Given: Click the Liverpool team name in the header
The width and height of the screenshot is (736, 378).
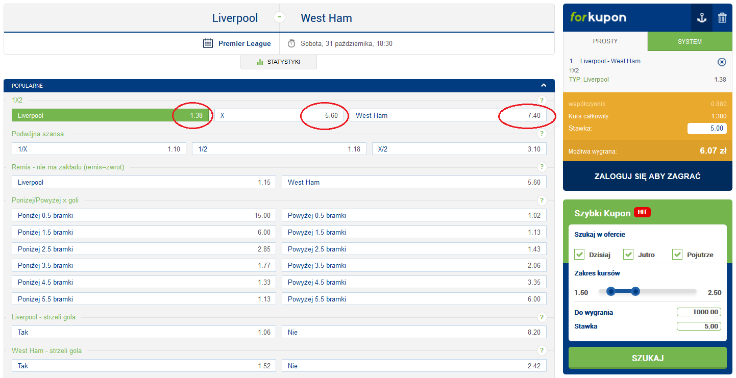Looking at the screenshot, I should [235, 18].
